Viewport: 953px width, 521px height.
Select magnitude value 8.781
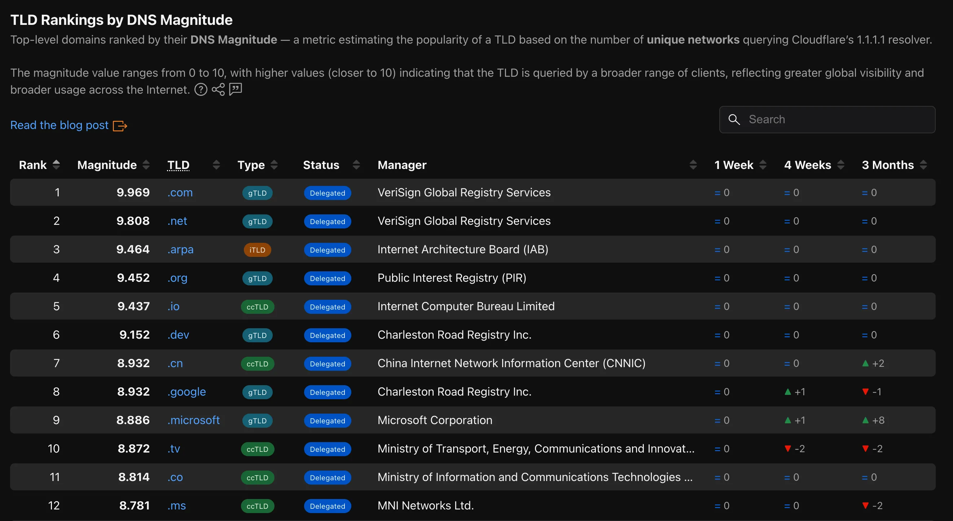pyautogui.click(x=134, y=506)
